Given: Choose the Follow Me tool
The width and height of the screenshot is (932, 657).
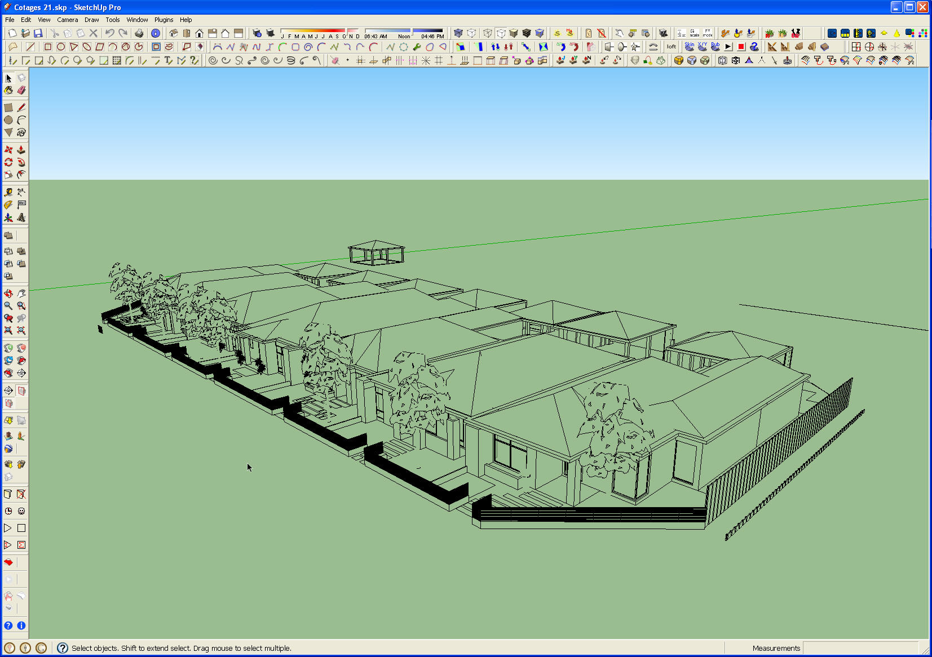Looking at the screenshot, I should point(21,162).
